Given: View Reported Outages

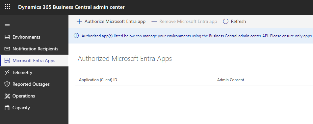Looking at the screenshot, I should [34, 84].
